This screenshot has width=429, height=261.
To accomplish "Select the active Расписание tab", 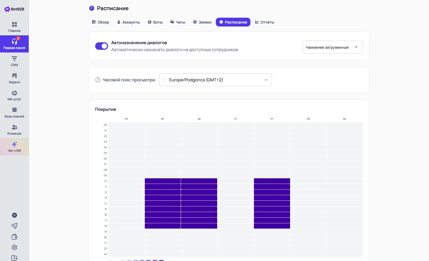I will click(233, 22).
